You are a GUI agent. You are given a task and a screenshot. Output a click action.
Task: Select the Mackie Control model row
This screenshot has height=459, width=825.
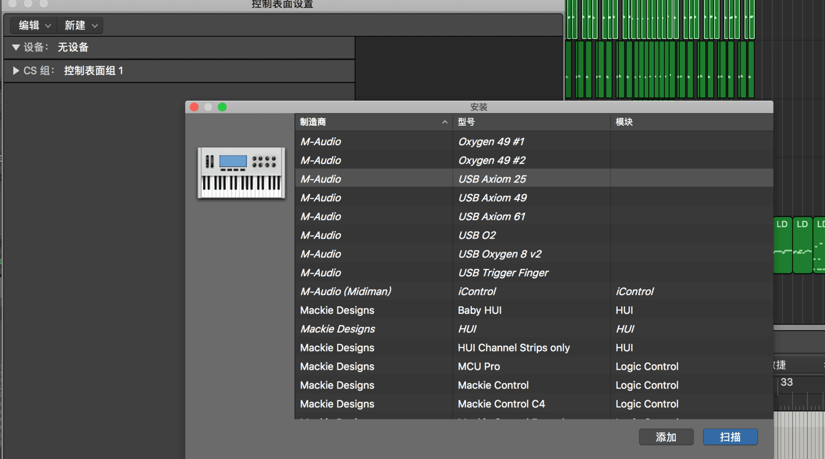click(534, 385)
